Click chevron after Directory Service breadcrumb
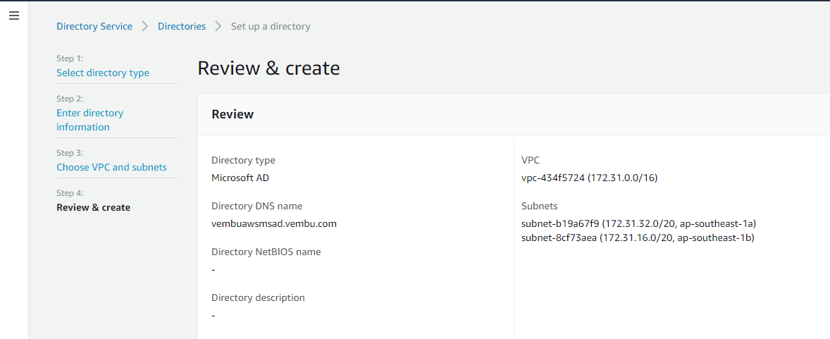Viewport: 830px width, 339px height. click(x=145, y=26)
